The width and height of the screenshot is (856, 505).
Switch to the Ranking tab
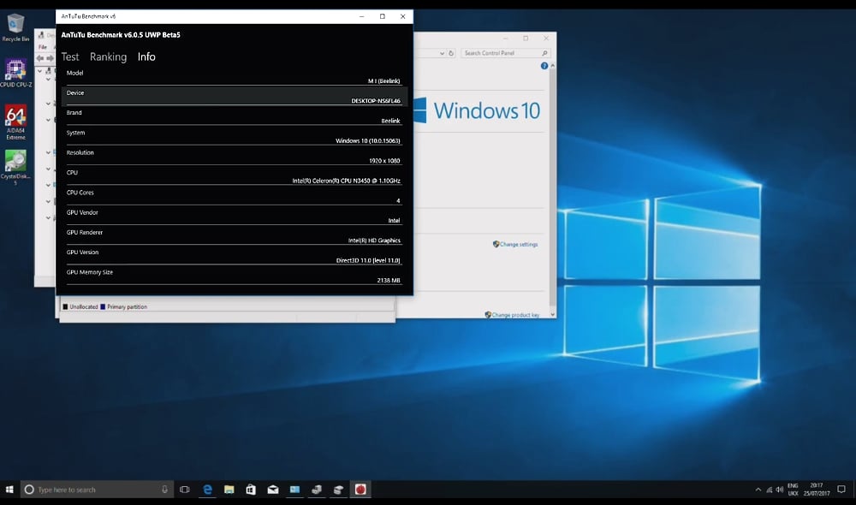(108, 57)
